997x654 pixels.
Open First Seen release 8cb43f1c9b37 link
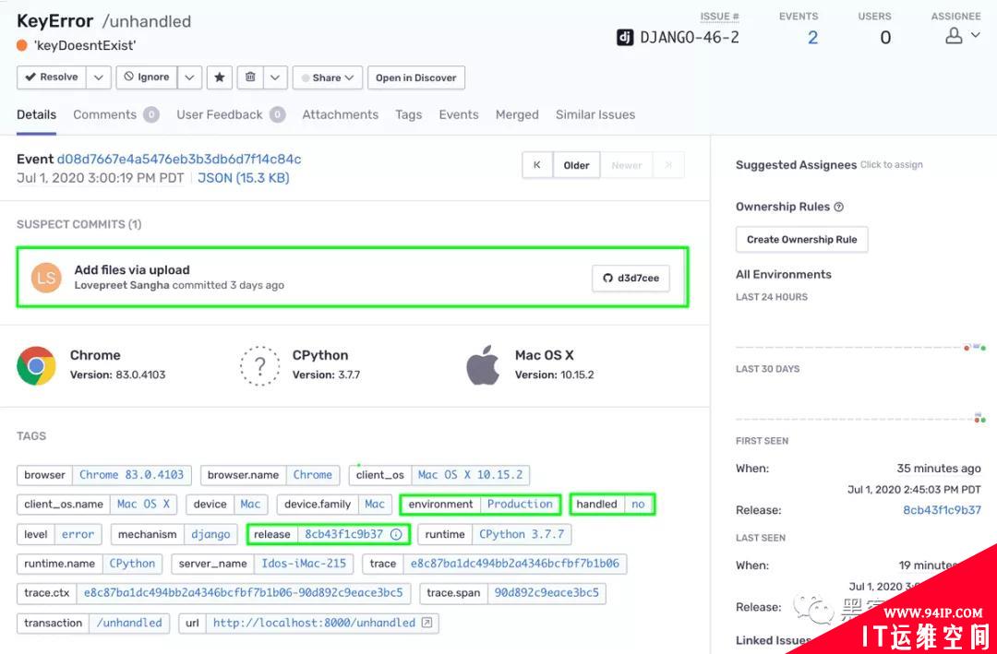coord(942,510)
